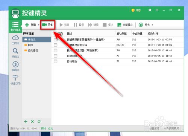Screen dimensions: 188x136
Task: Click the 发布 publish button
Action: [x=144, y=25]
